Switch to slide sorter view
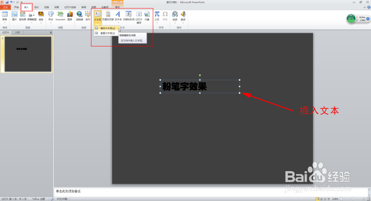The height and width of the screenshot is (201, 371). pyautogui.click(x=321, y=199)
